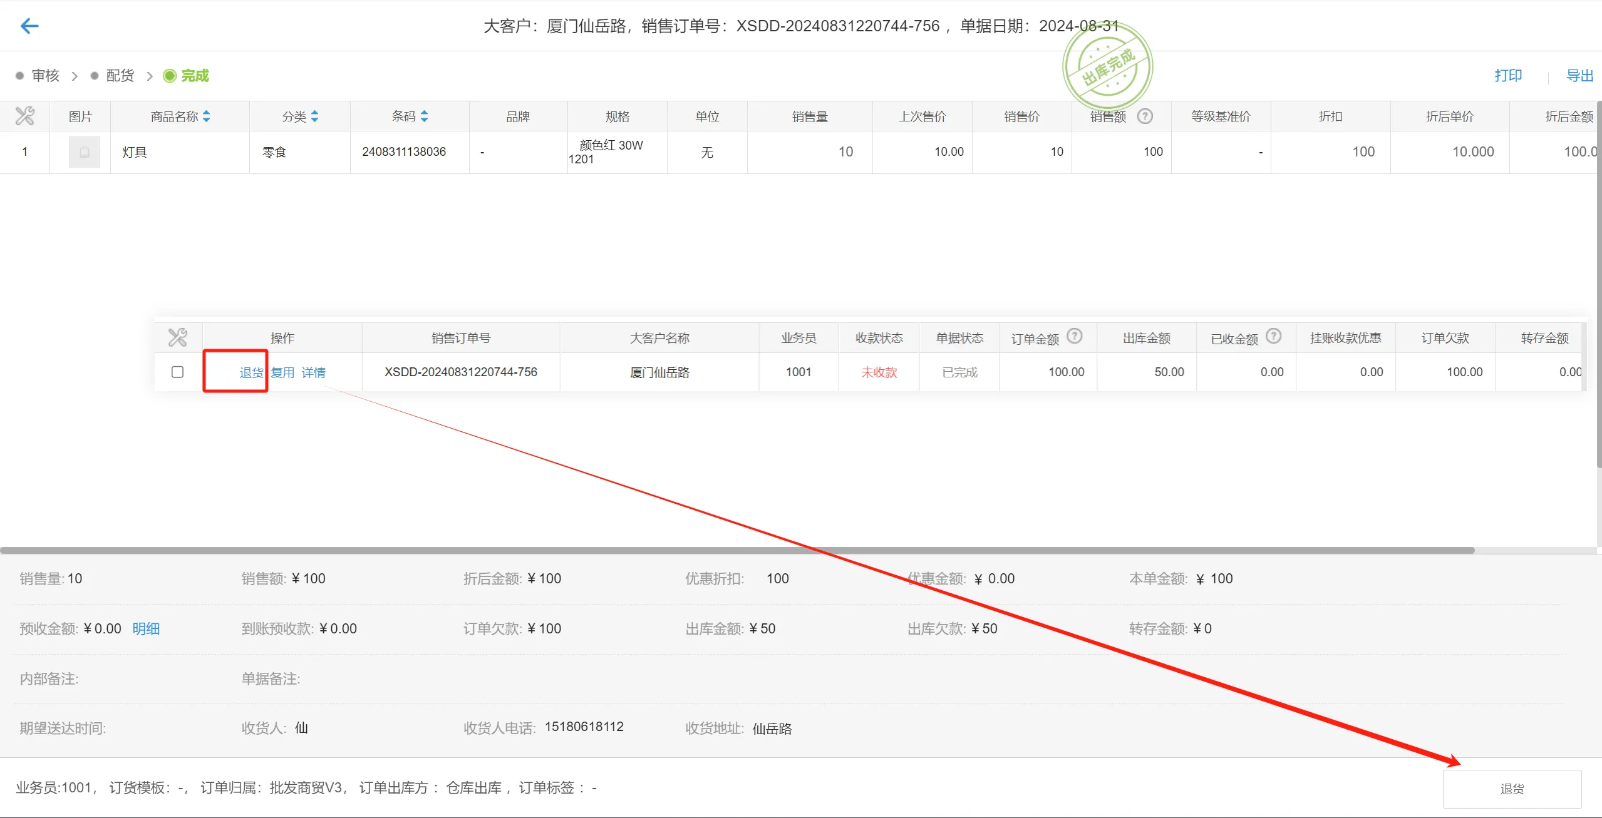1602x818 pixels.
Task: Open column settings wrench icon in order table
Action: [178, 337]
